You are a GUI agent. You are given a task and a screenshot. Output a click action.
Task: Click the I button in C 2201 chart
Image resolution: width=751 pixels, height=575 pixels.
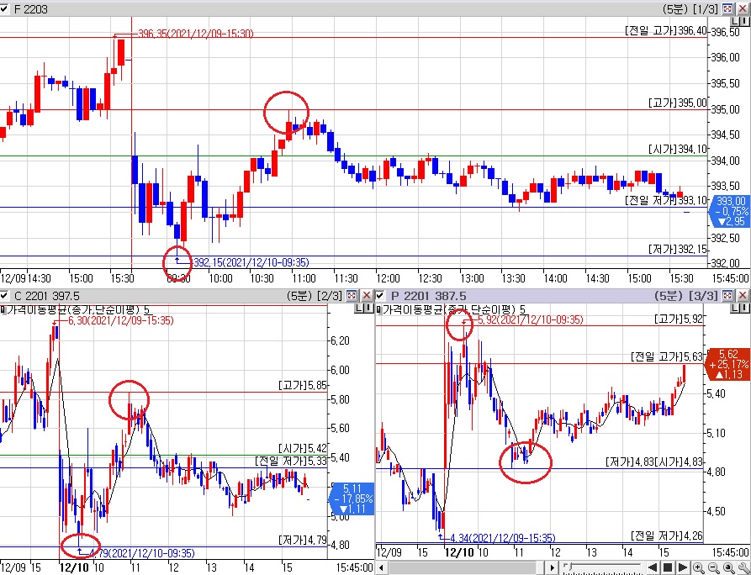369,308
